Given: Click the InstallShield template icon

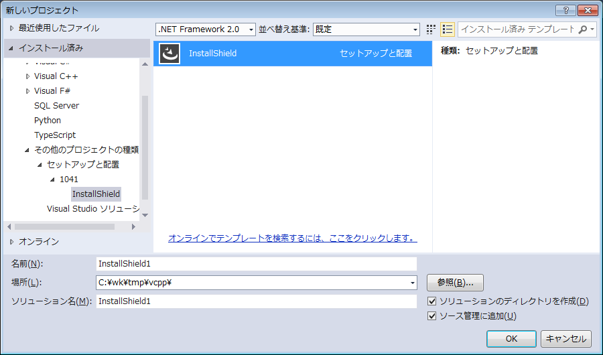Looking at the screenshot, I should pos(170,54).
